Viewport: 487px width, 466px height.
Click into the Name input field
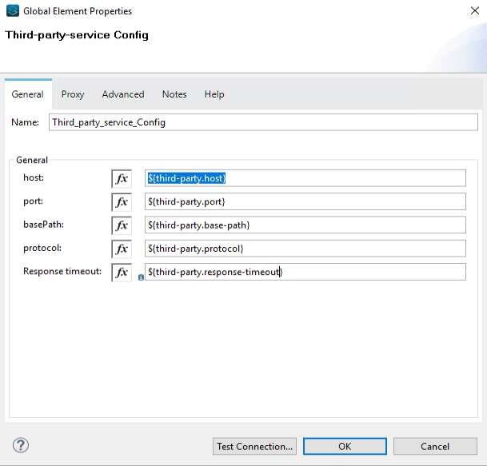click(262, 122)
